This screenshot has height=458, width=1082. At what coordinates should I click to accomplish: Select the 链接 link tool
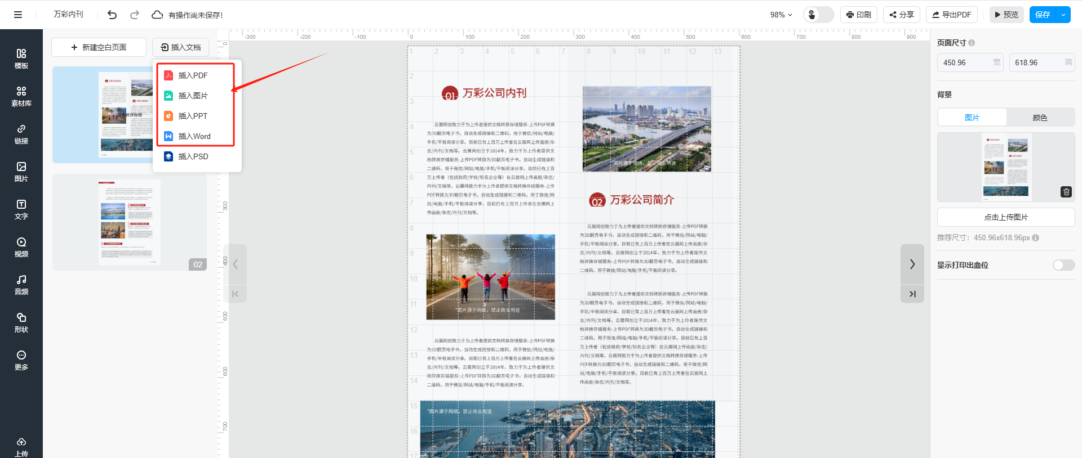pos(21,134)
